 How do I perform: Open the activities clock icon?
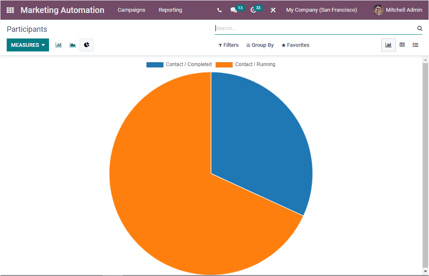pos(253,10)
